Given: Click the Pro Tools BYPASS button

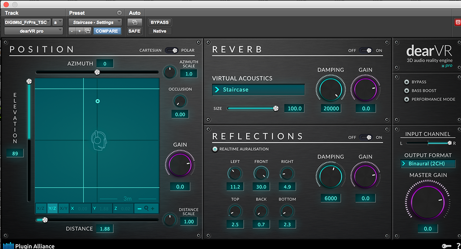Looking at the screenshot, I should [160, 22].
